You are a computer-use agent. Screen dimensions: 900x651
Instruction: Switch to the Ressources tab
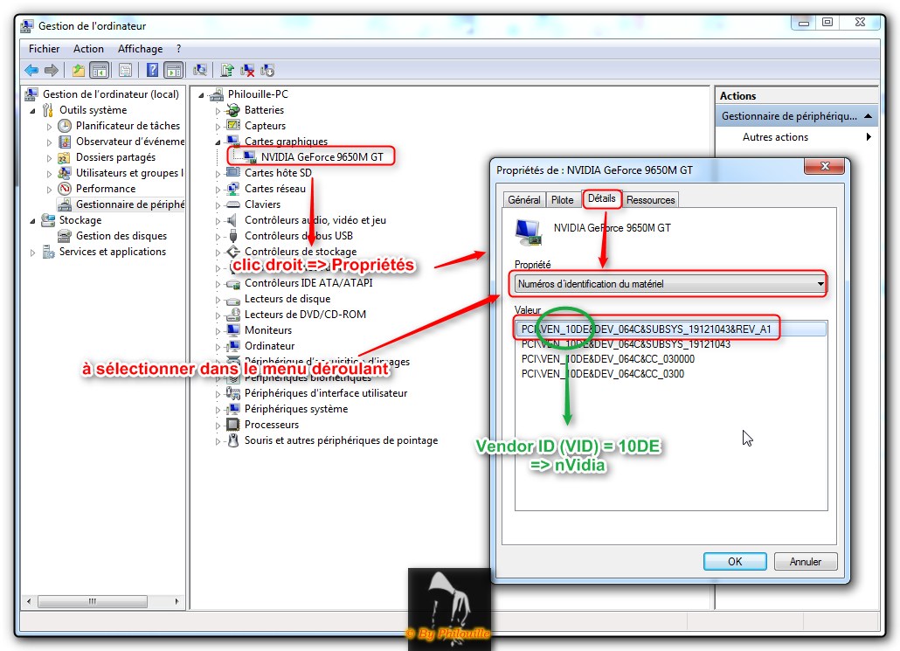point(650,200)
